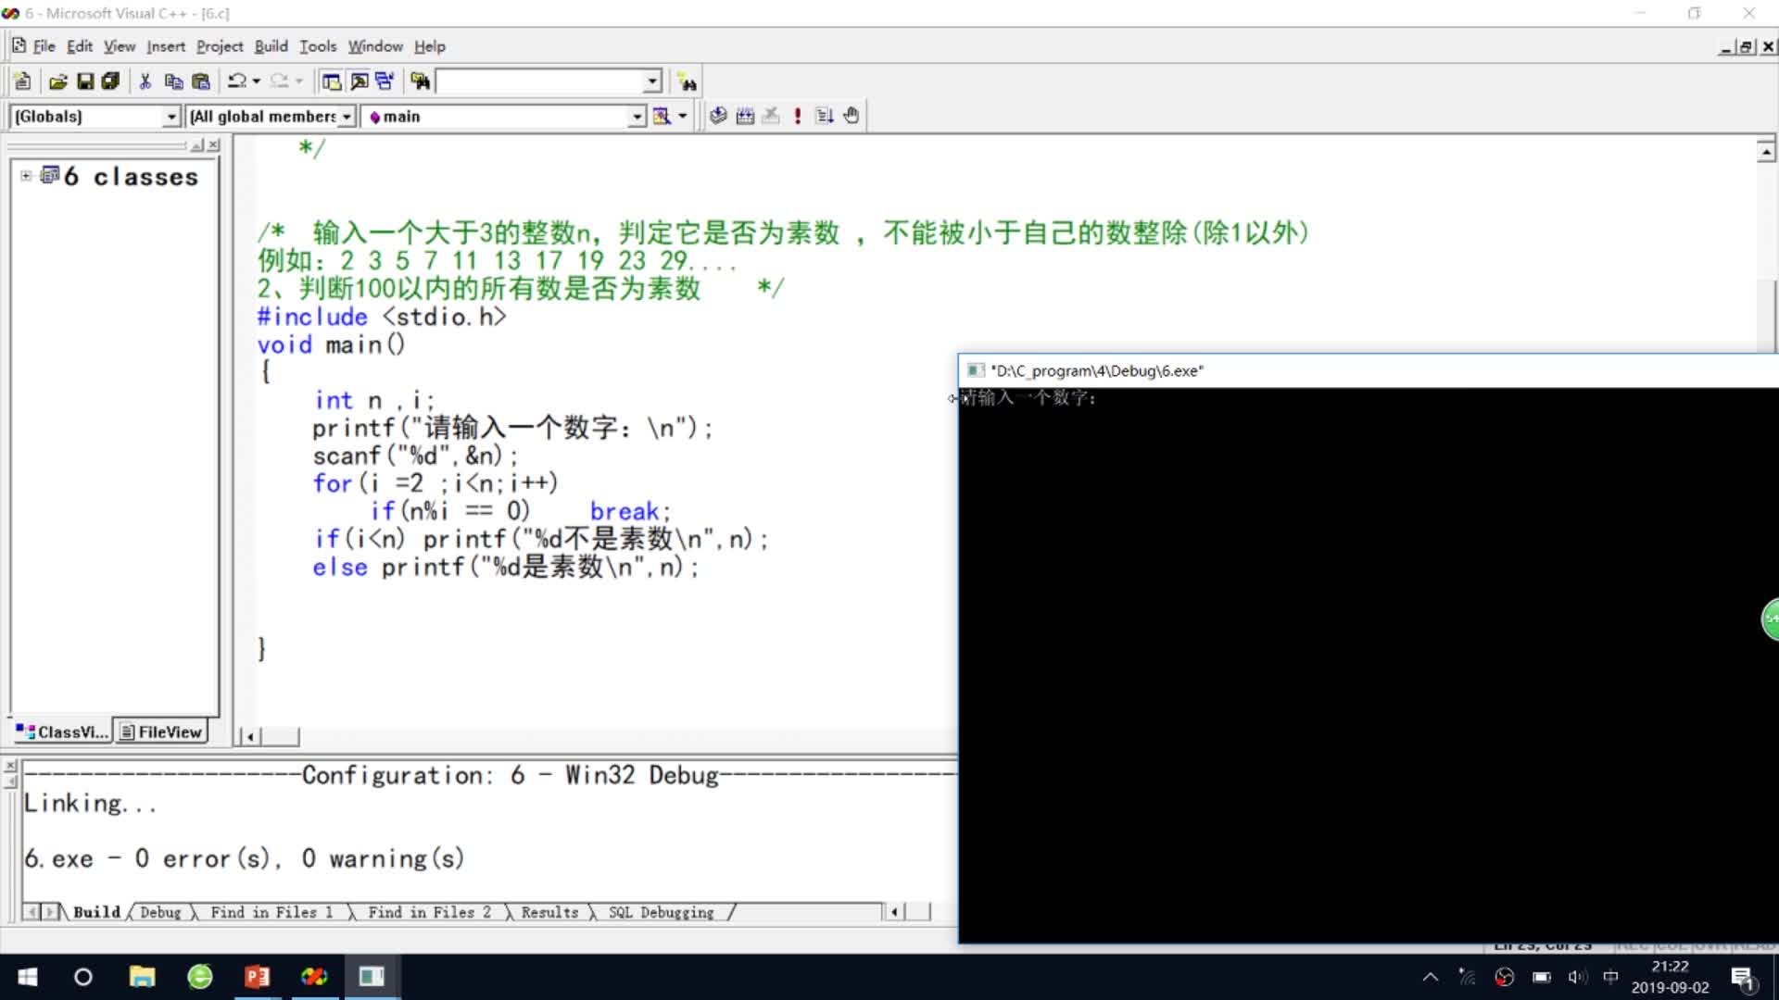
Task: Click the red exclamation Execute Program icon
Action: pyautogui.click(x=798, y=116)
